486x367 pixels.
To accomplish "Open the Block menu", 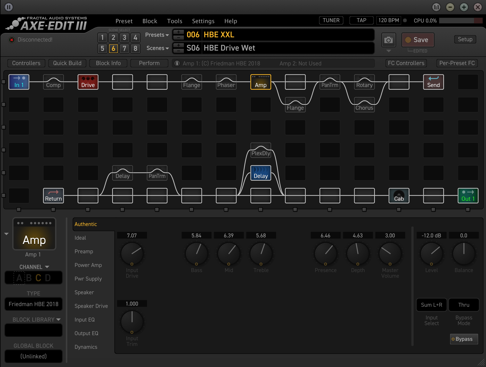I will point(150,21).
